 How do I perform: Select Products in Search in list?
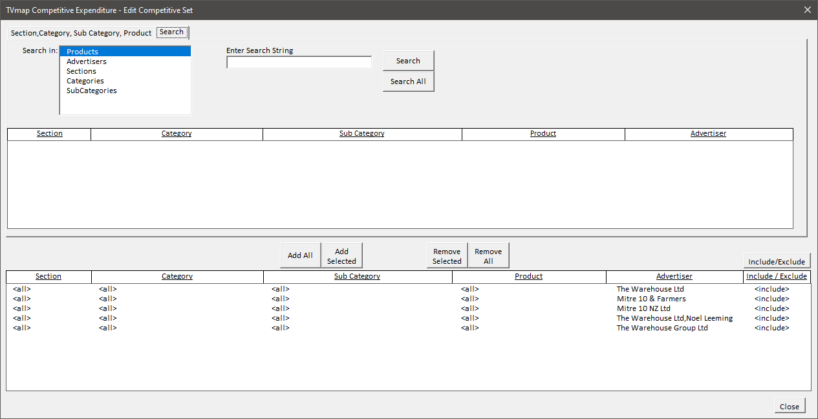[125, 52]
